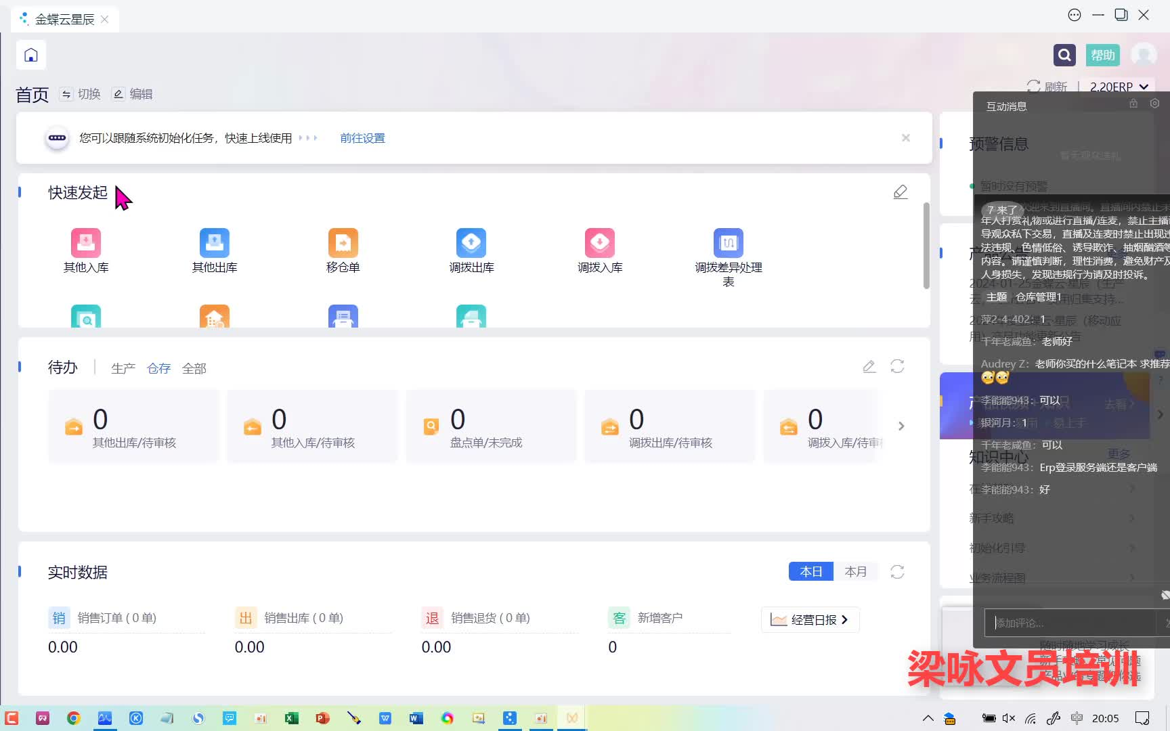
Task: Click the 编辑 homepage edit button
Action: (x=133, y=94)
